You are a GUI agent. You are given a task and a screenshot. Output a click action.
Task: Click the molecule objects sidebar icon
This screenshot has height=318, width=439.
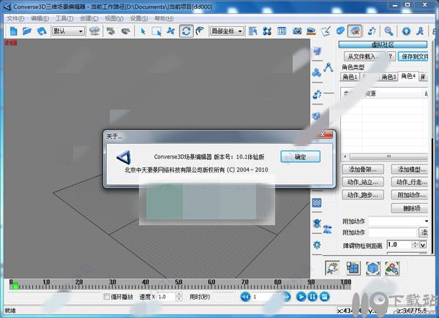[x=317, y=72]
